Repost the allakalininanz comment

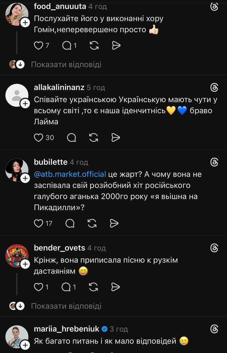94,137
